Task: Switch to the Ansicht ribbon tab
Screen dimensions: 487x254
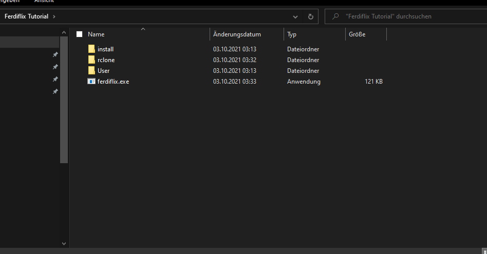Action: (44, 2)
